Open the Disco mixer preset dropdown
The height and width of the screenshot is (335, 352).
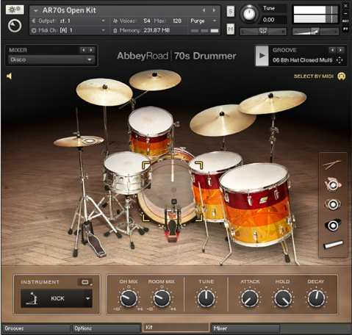pyautogui.click(x=51, y=60)
